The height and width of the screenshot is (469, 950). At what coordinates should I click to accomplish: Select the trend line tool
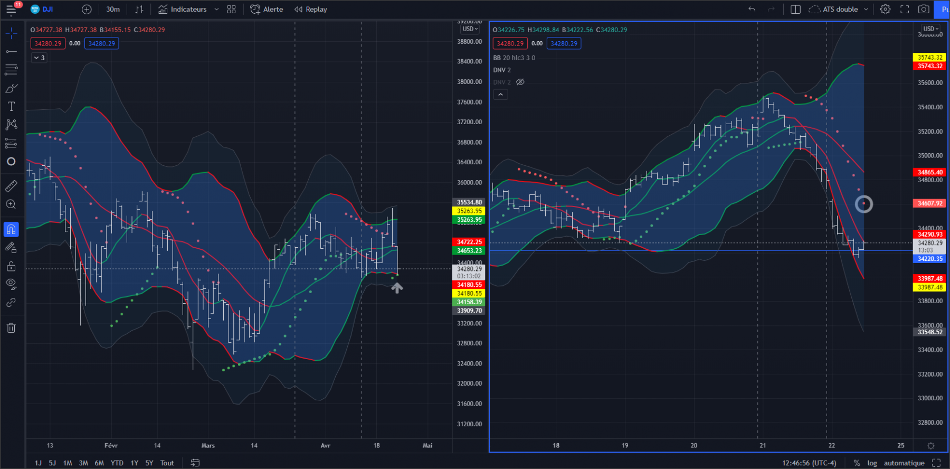(x=11, y=52)
